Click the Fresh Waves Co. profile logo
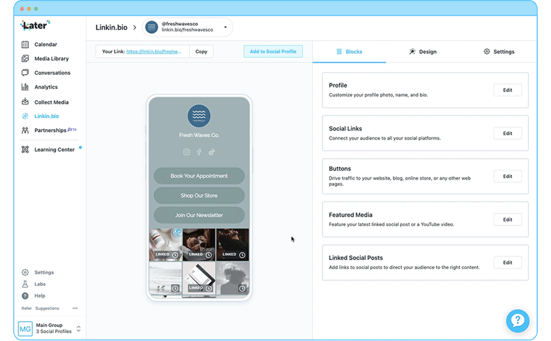The image size is (551, 341). point(199,116)
